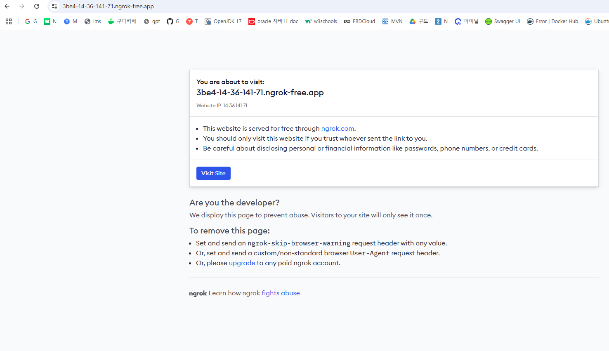Open the ERDCloud bookmark
The height and width of the screenshot is (351, 609).
click(359, 21)
